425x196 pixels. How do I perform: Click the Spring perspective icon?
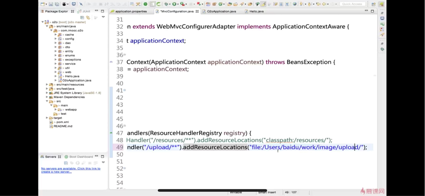click(382, 4)
